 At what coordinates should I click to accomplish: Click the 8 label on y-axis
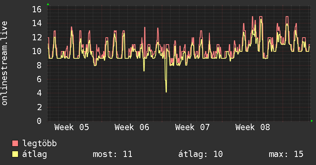[x=39, y=65]
